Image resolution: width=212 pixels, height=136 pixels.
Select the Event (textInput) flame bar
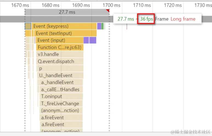point(65,33)
